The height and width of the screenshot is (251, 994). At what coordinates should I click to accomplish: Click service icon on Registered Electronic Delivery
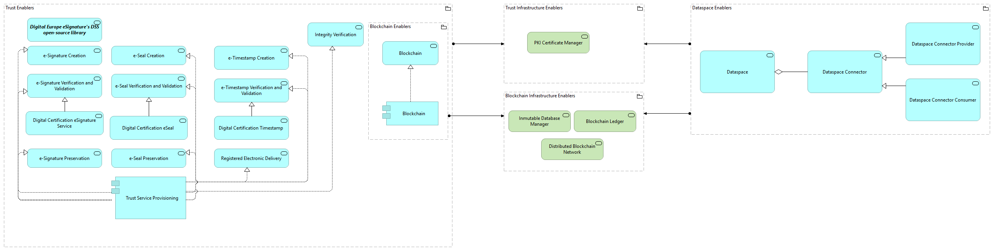[x=284, y=153]
